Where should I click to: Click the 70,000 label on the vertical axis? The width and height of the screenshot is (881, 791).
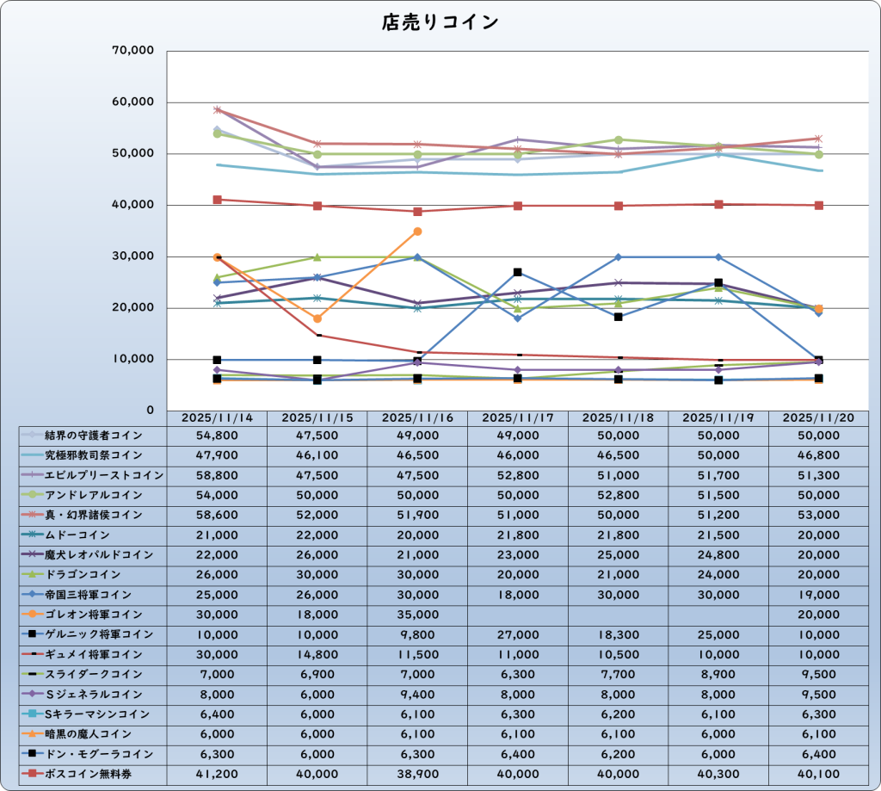pos(132,51)
